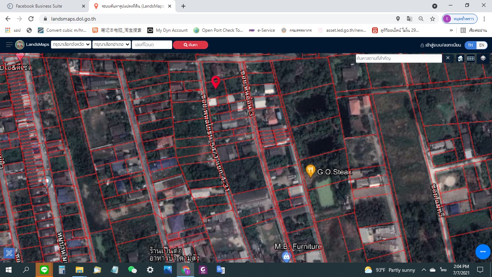Viewport: 492px width, 277px height.
Task: Switch language toggle to TH
Action: [470, 45]
